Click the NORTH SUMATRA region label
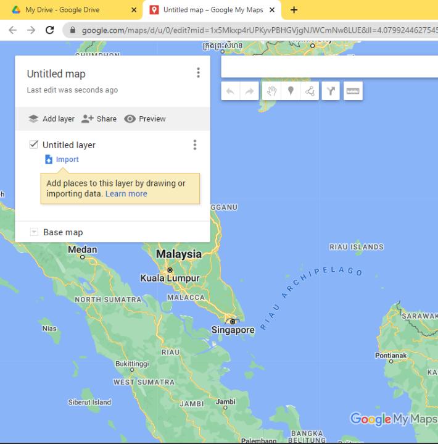 point(108,299)
